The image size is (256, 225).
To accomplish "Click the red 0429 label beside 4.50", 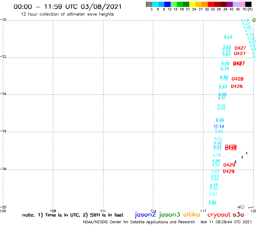I will (x=229, y=165).
